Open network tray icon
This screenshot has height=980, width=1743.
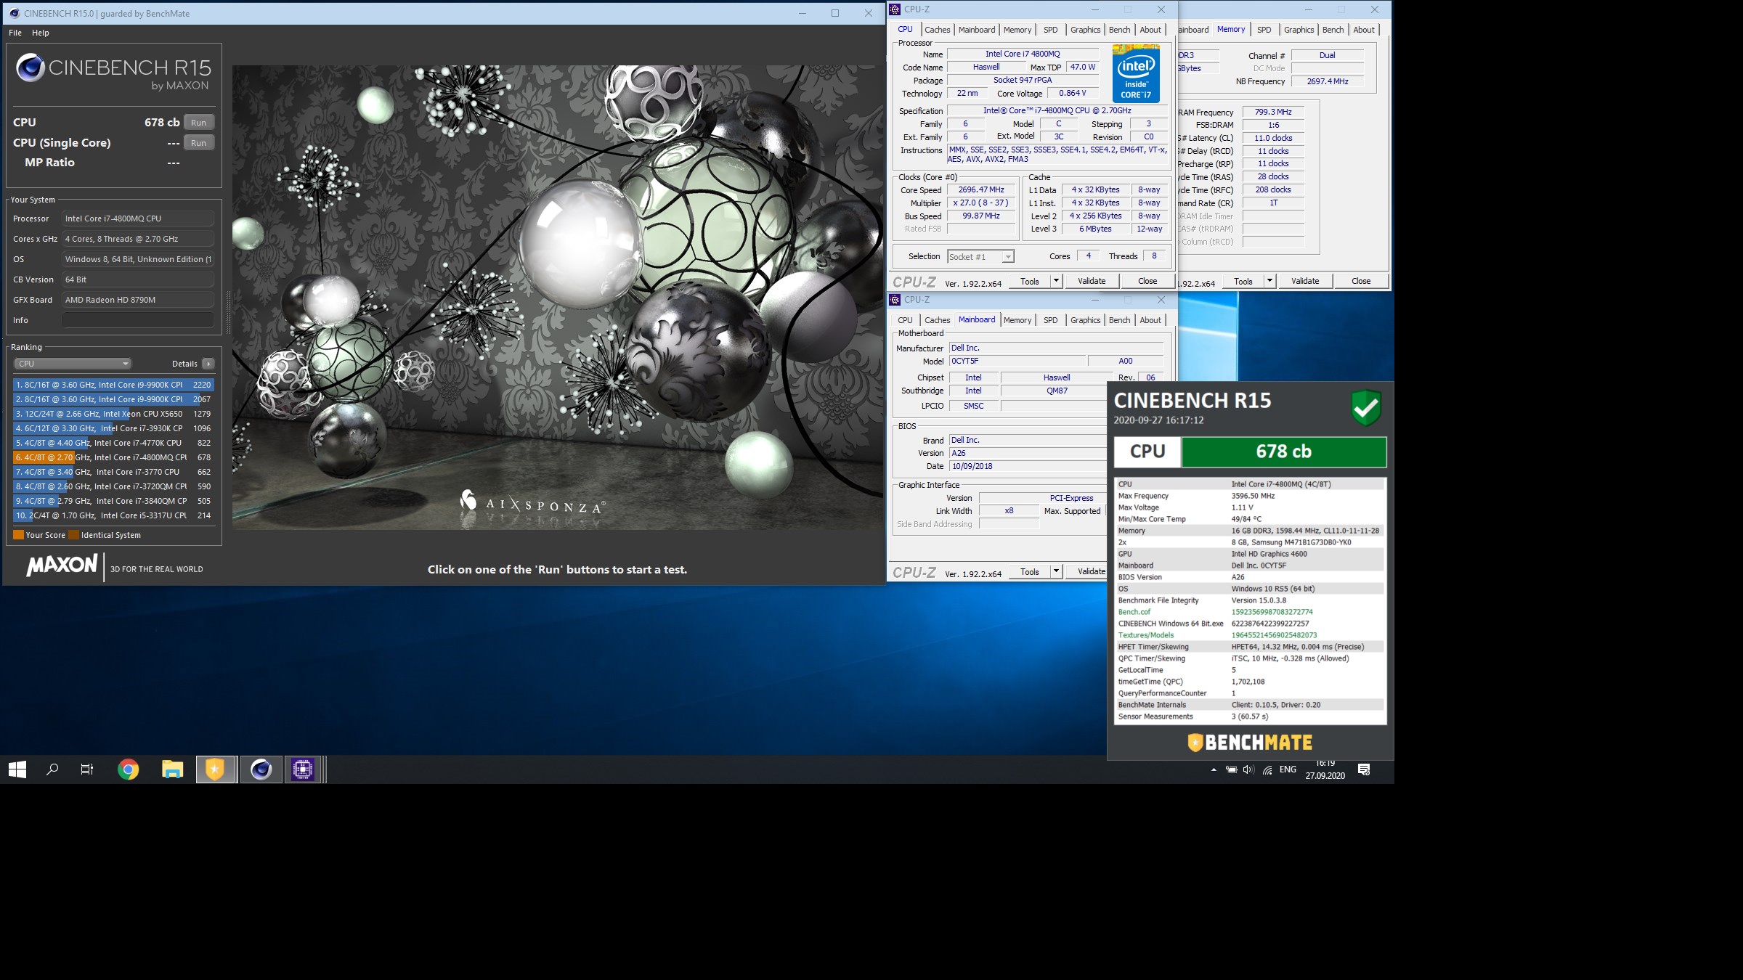pyautogui.click(x=1267, y=770)
